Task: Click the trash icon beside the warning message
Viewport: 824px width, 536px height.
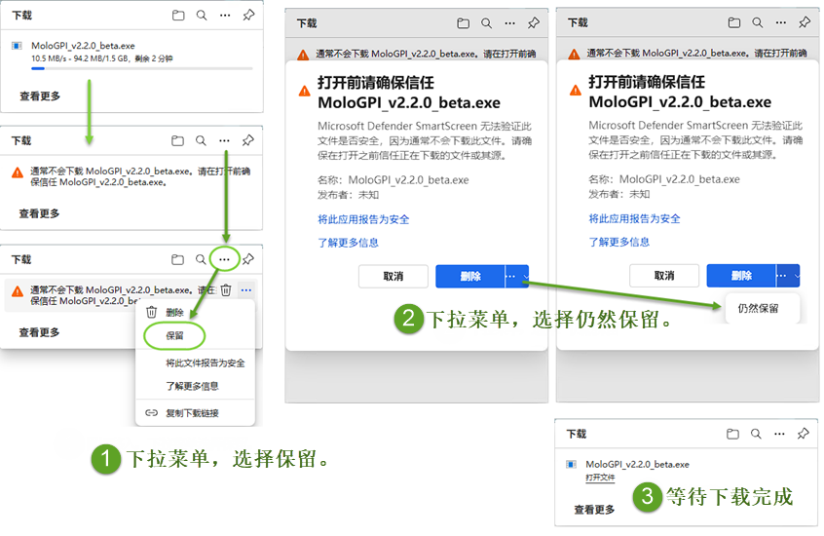Action: [226, 289]
